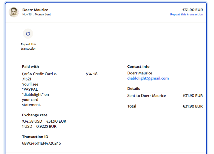Viewport: 214px width, 154px height.
Task: Click the $34.58 paid amount
Action: point(91,74)
